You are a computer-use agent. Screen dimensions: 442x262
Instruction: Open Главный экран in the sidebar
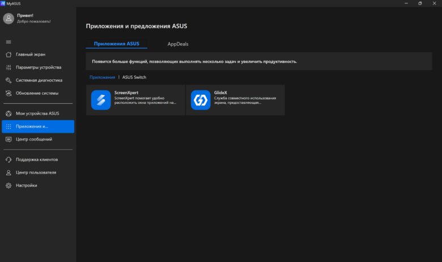[x=38, y=54]
